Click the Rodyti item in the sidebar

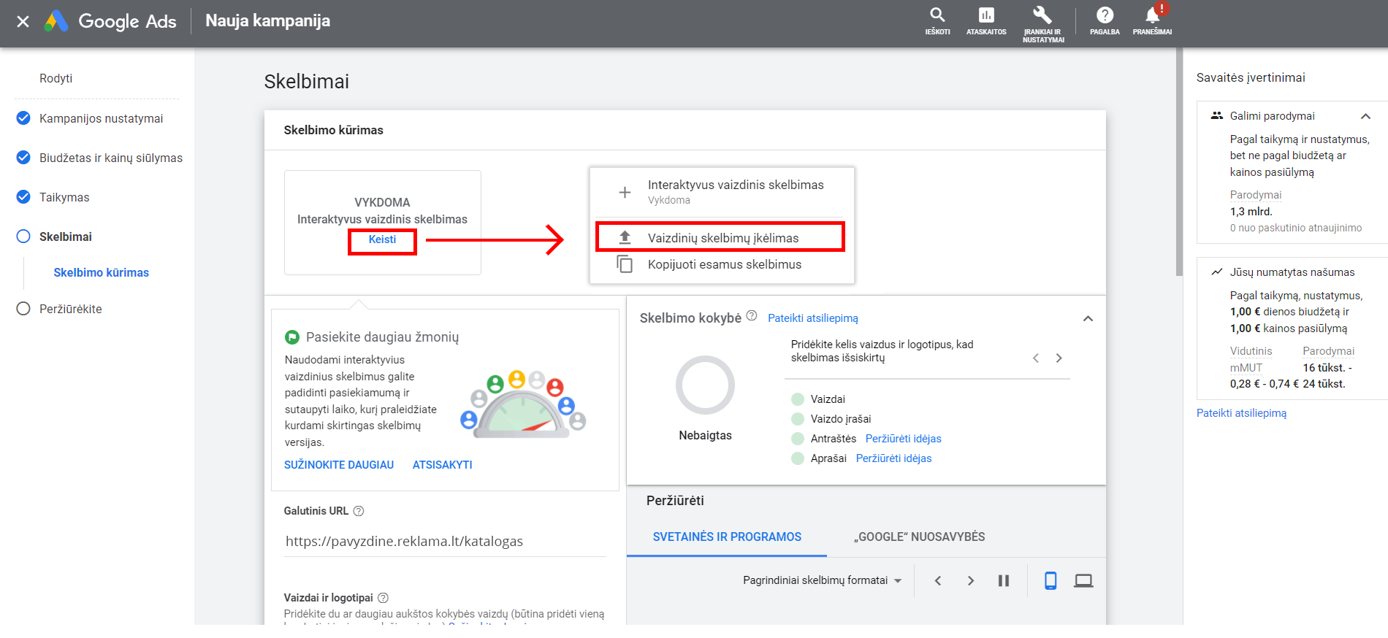click(56, 78)
